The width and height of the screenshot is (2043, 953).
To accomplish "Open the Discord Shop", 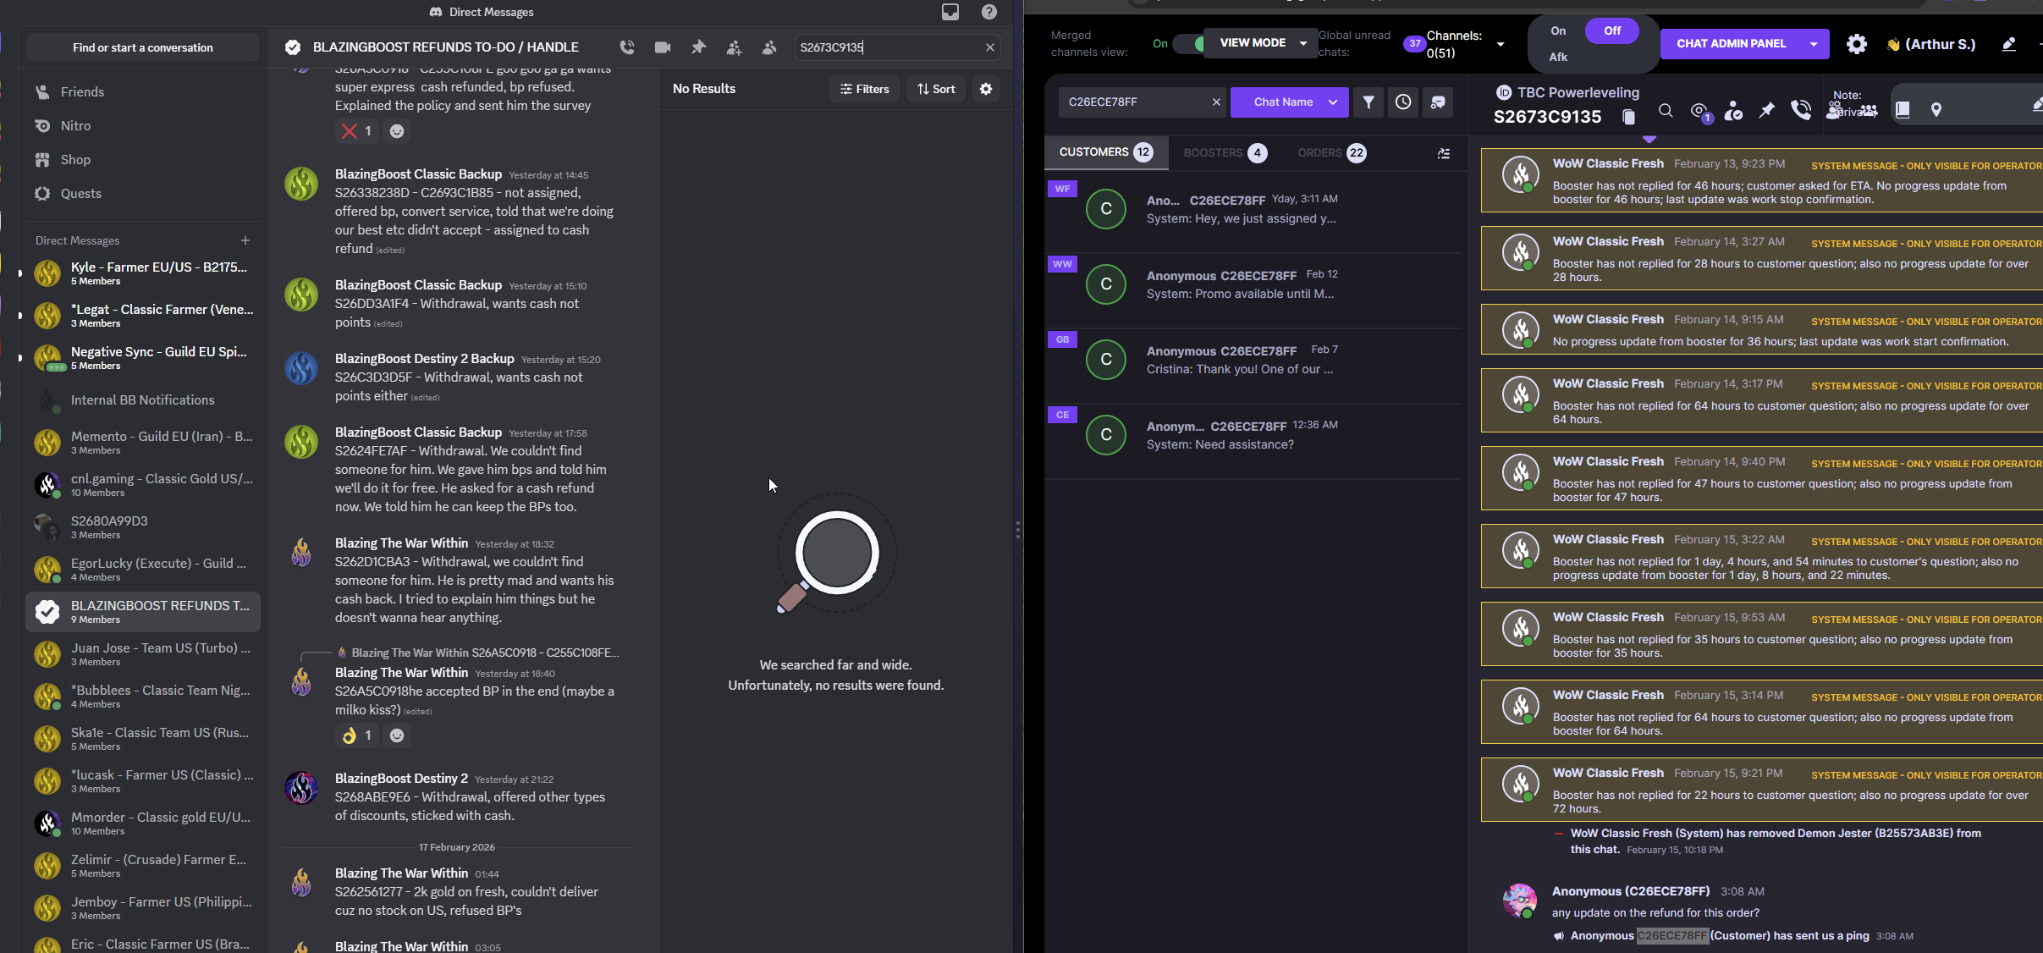I will [x=143, y=159].
